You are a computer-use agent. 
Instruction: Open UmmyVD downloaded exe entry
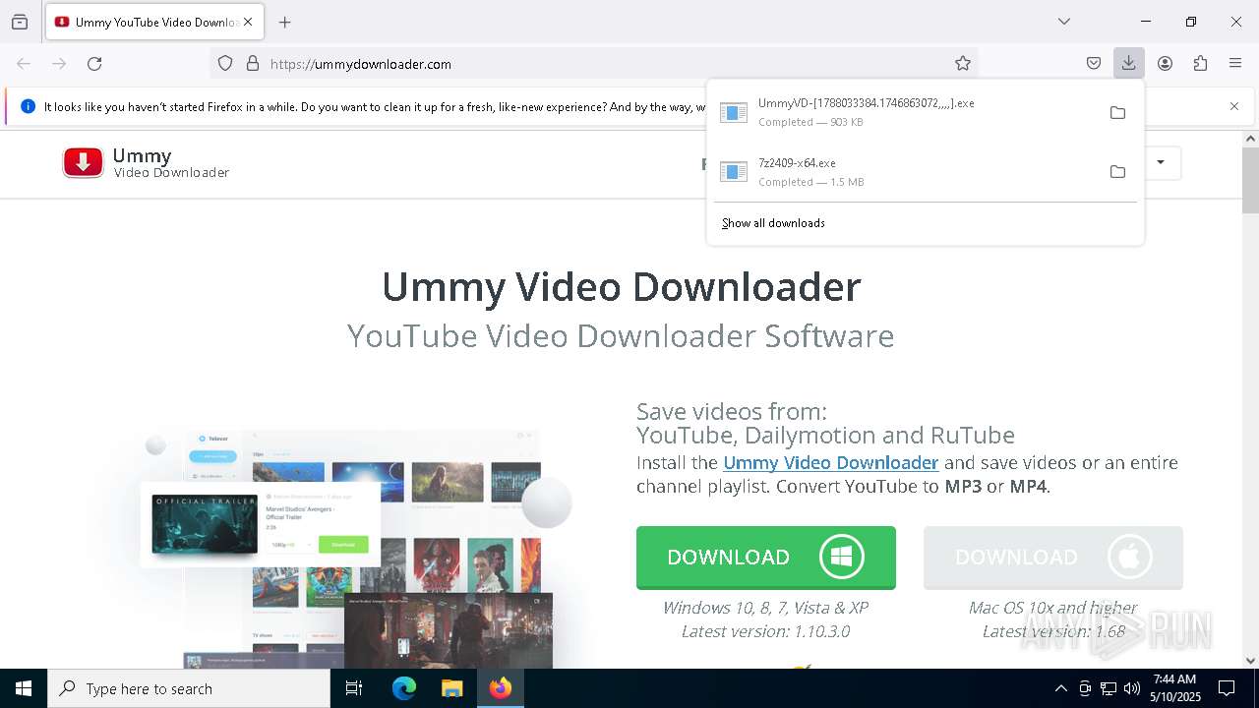905,112
